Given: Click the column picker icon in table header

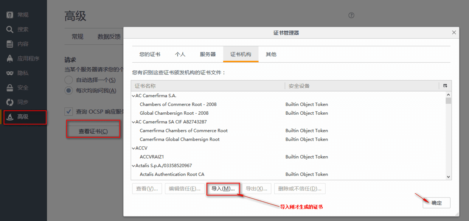Looking at the screenshot, I should [x=445, y=86].
